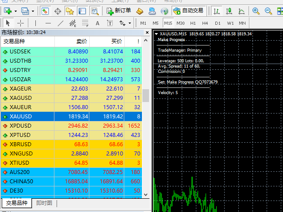The width and height of the screenshot is (283, 212).
Task: Click the Market Watch scrollbar thumb
Action: click(x=146, y=95)
